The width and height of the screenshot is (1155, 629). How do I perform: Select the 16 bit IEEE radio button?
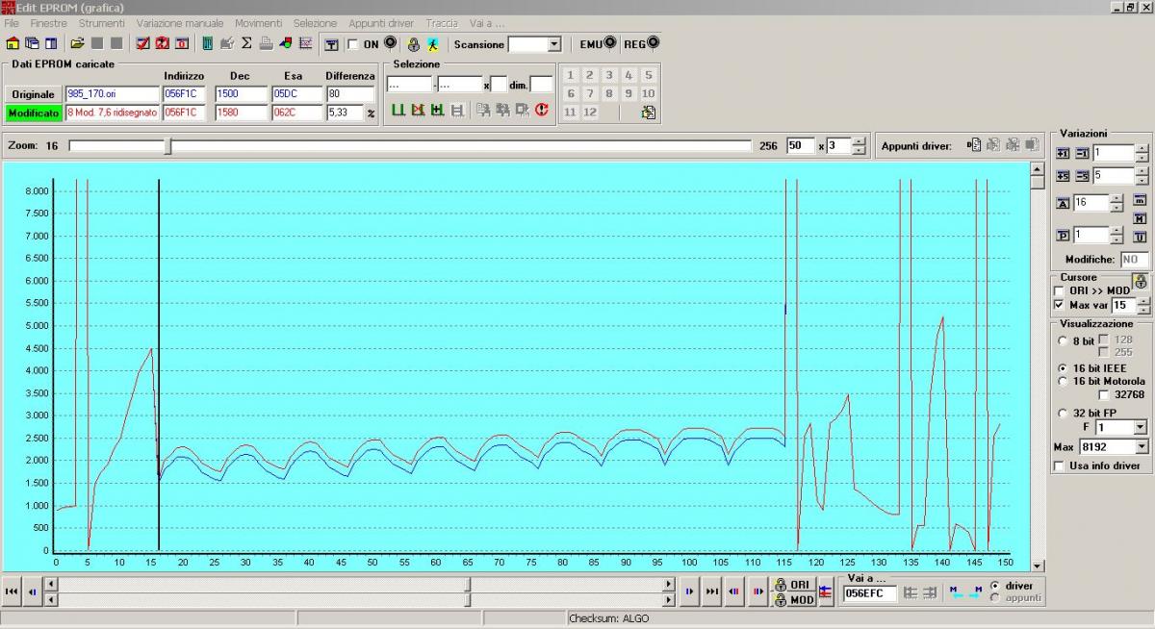(1063, 367)
